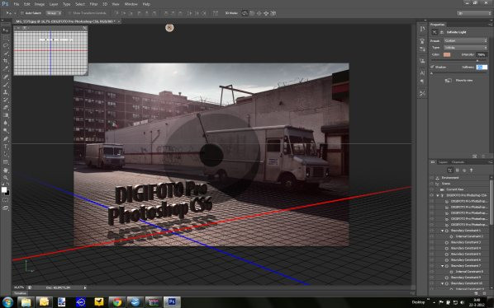
Task: Click the Roll 3D Object mode icon
Action: 252,13
